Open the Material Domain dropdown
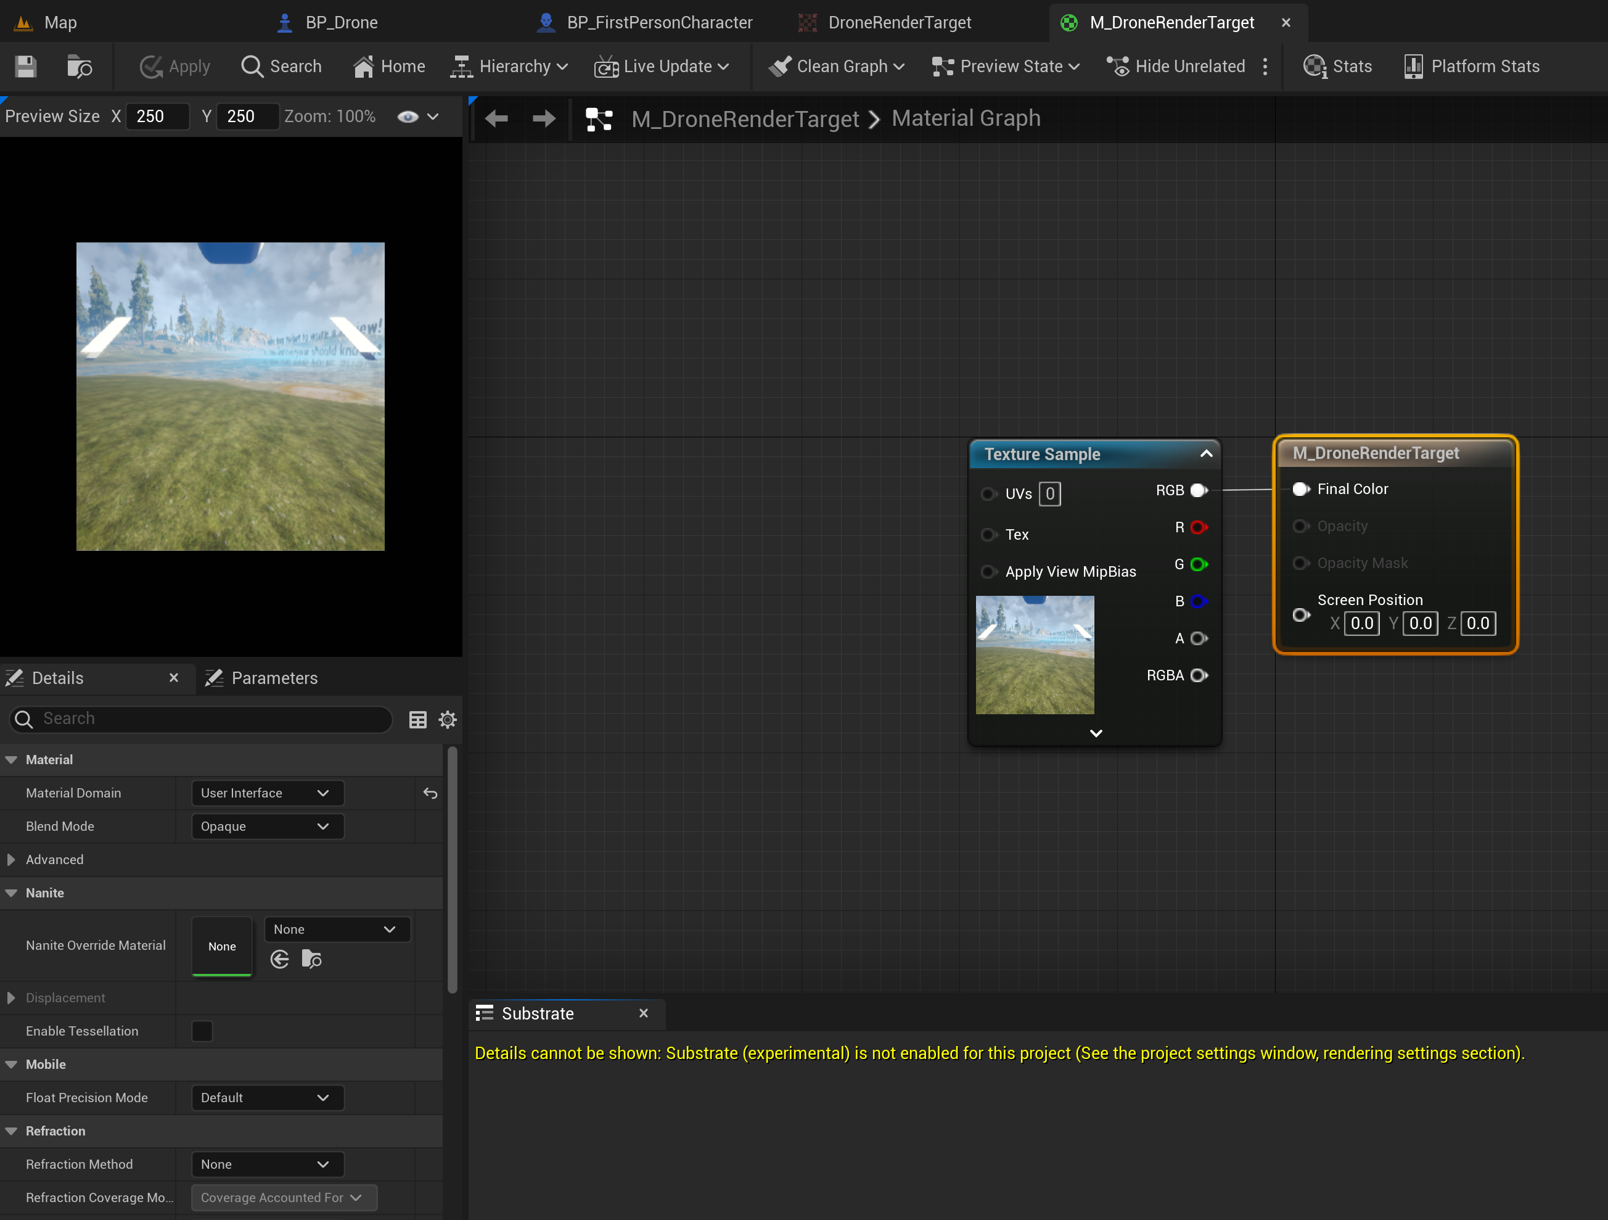Viewport: 1608px width, 1220px height. (267, 793)
